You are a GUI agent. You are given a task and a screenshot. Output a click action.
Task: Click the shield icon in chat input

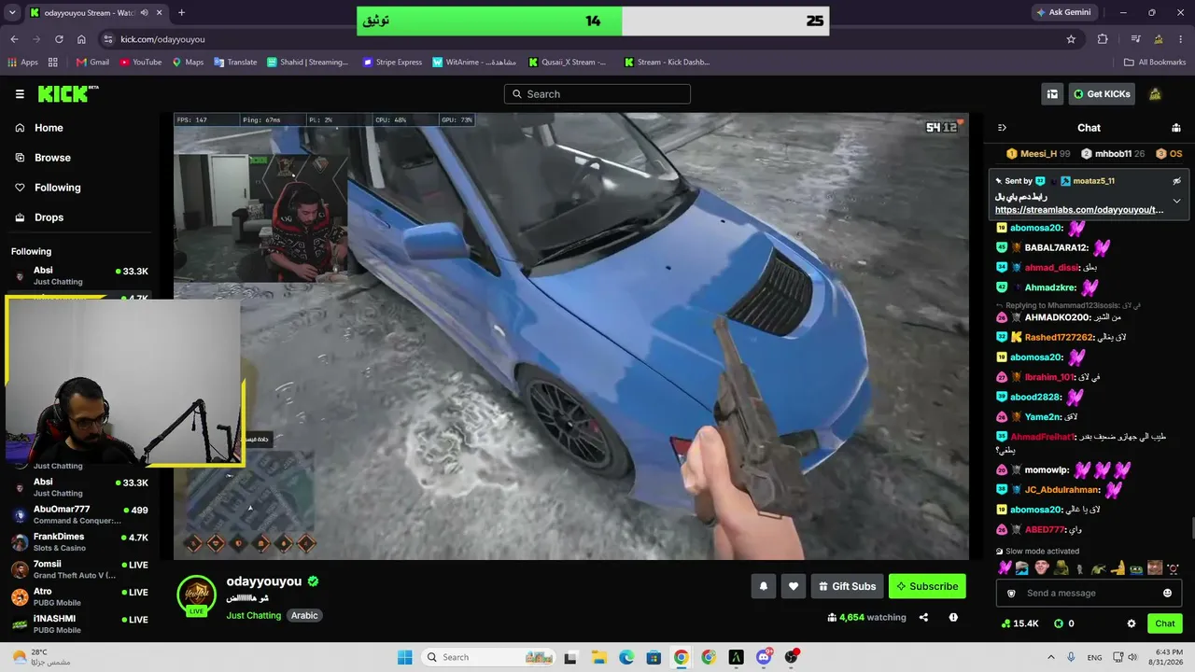[1010, 594]
